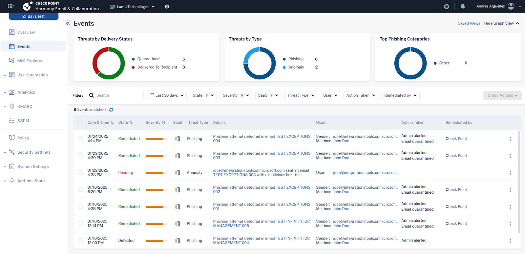Viewport: 525px width, 254px height.
Task: Click the user avatar icon
Action: (511, 6)
